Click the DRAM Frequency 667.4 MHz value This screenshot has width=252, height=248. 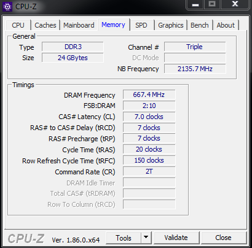[x=149, y=95]
